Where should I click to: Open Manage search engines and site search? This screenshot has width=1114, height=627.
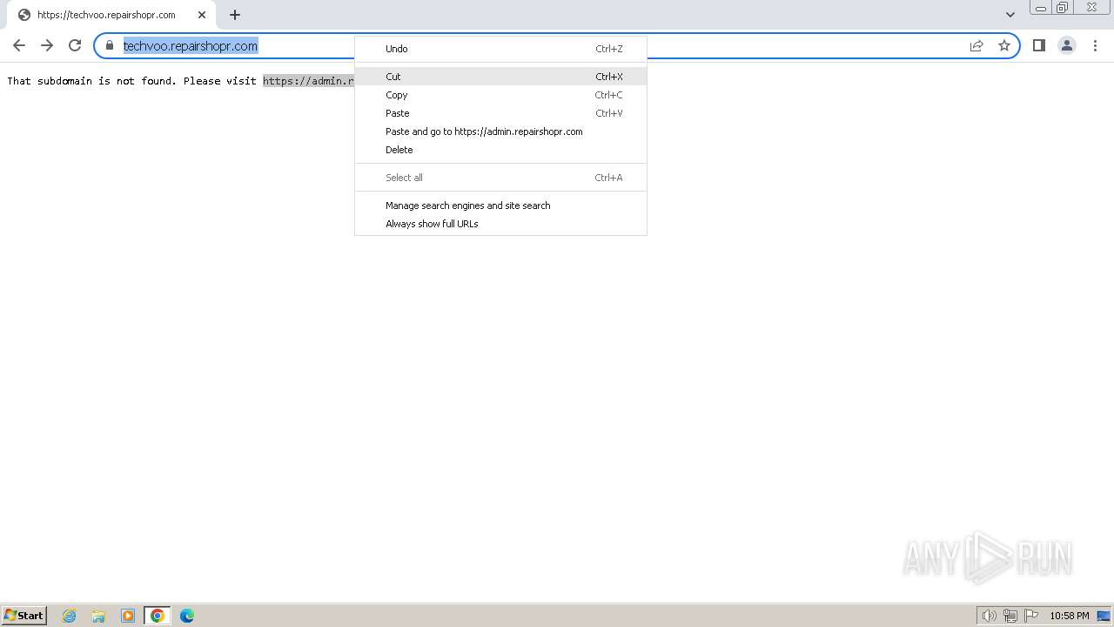(500, 206)
